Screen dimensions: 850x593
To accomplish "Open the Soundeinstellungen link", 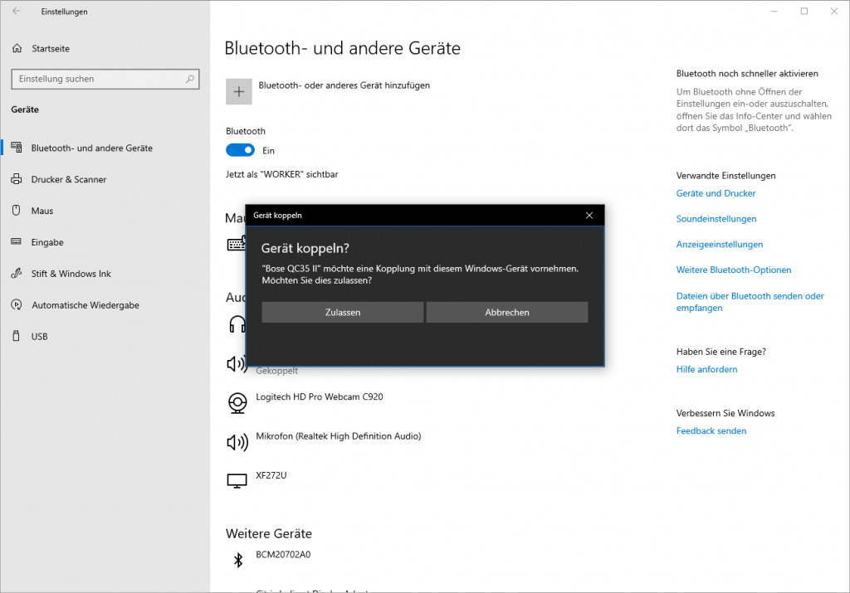I will 716,218.
